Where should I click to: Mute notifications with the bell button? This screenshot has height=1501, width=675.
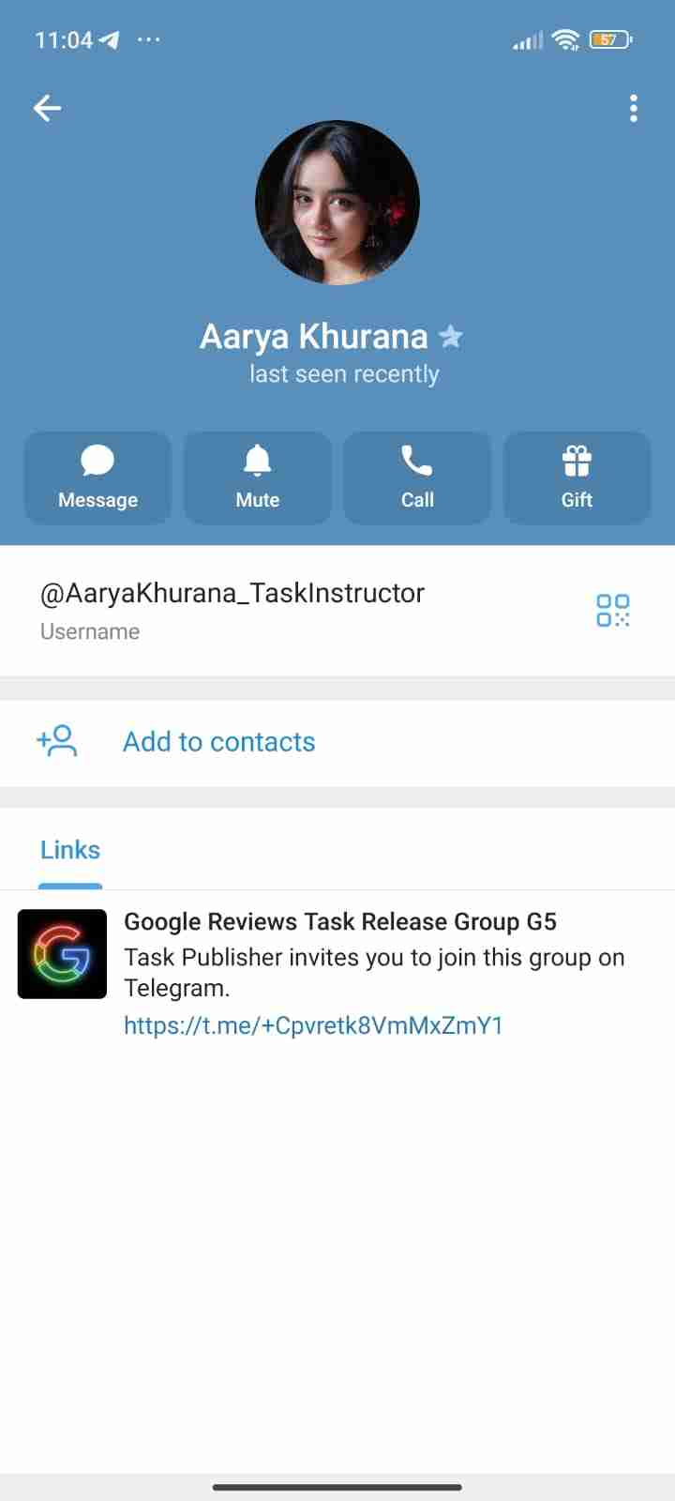point(257,478)
